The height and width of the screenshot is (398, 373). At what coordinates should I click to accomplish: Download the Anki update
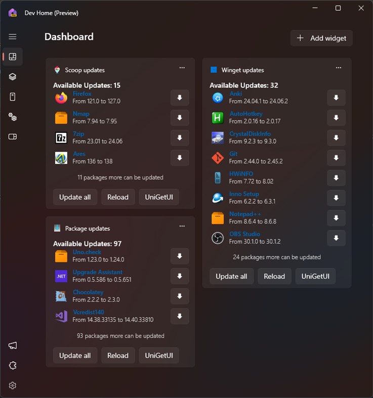coord(336,98)
